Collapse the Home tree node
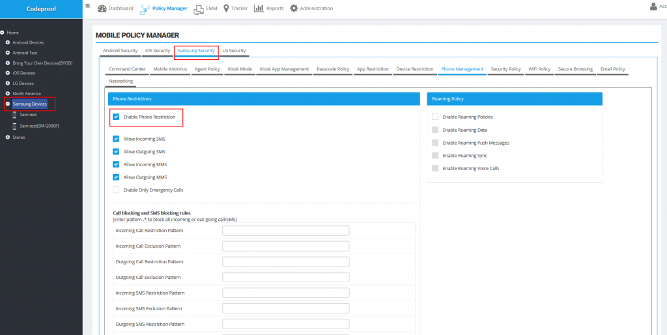667x335 pixels. (2, 33)
